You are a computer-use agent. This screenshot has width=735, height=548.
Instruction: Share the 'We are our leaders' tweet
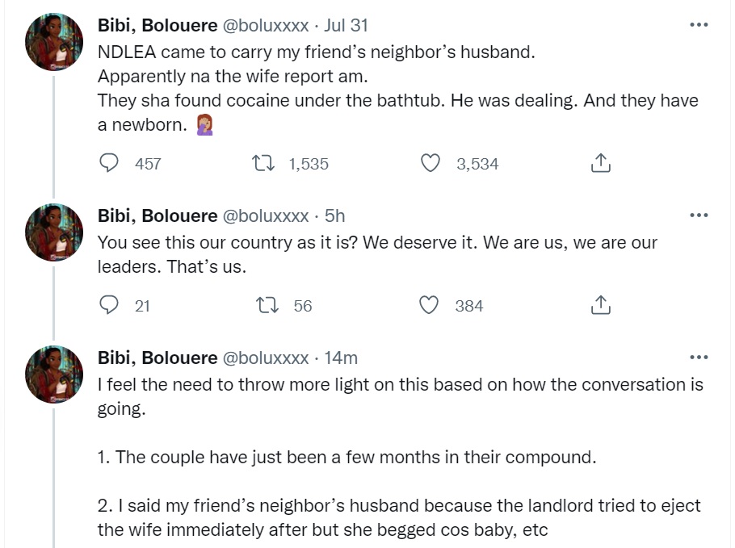click(599, 306)
